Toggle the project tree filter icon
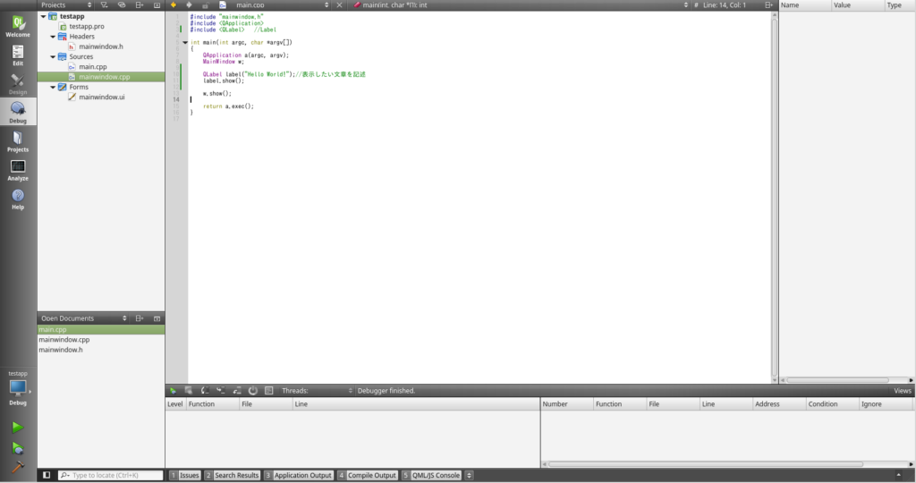This screenshot has width=916, height=483. point(106,5)
